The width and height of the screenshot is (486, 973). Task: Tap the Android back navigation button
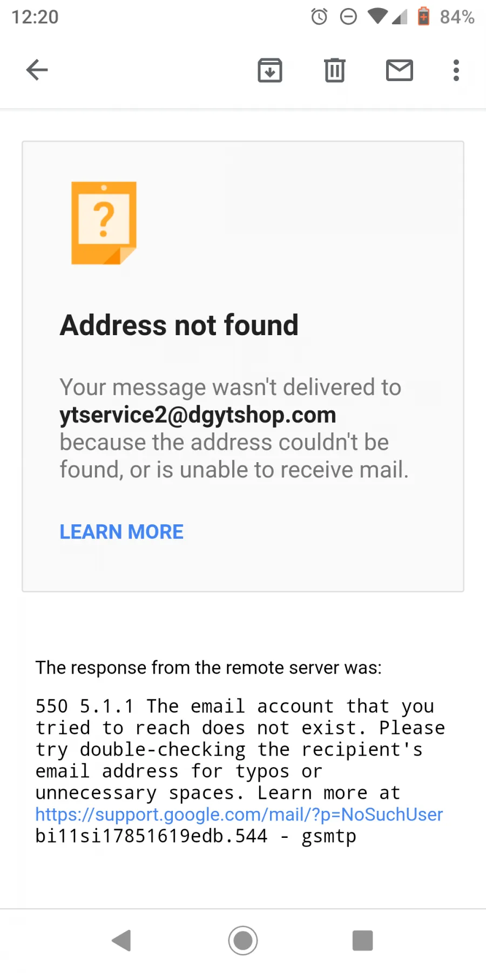point(122,941)
